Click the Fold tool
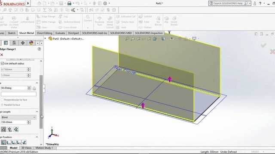The image size is (275, 154). coord(144,22)
